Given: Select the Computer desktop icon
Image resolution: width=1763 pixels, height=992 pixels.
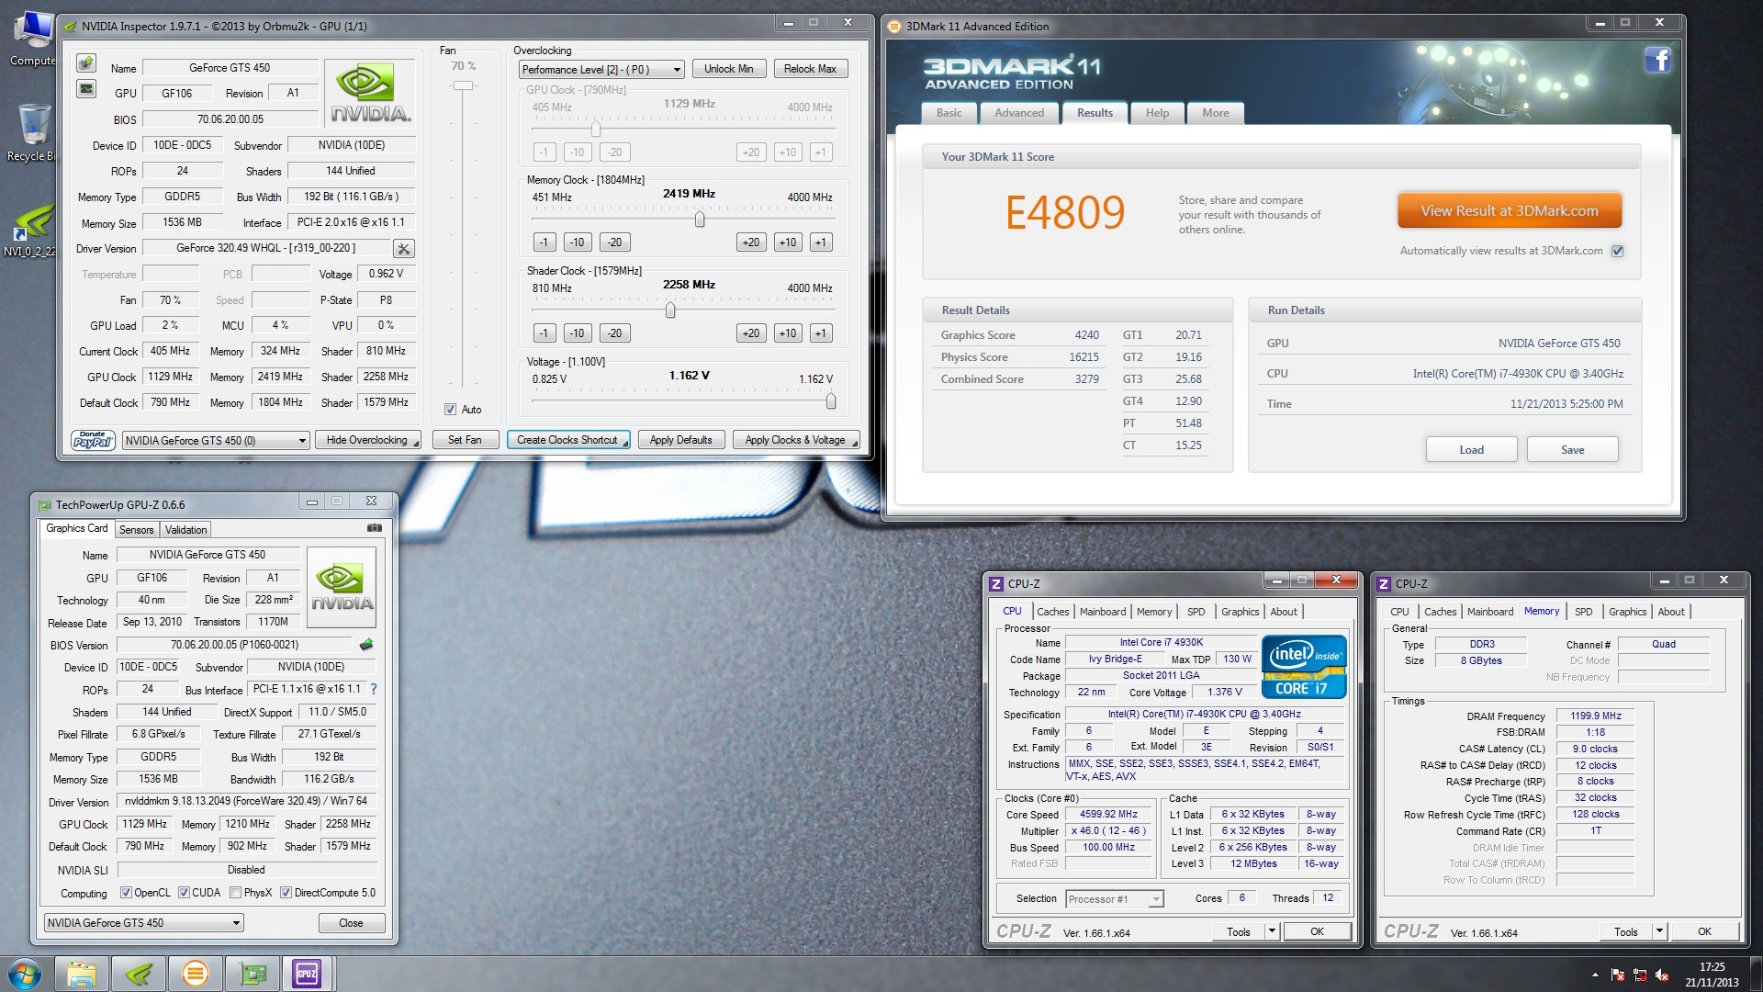Looking at the screenshot, I should click(33, 39).
